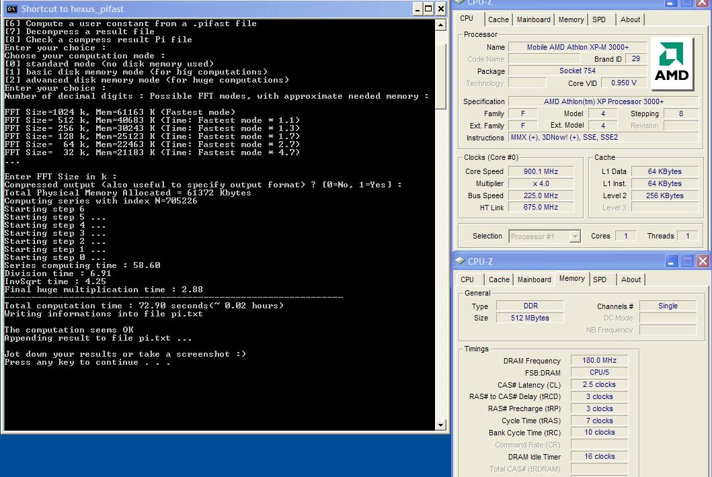This screenshot has width=712, height=477.
Task: Click the 'Socket 754' package value
Action: tap(578, 71)
